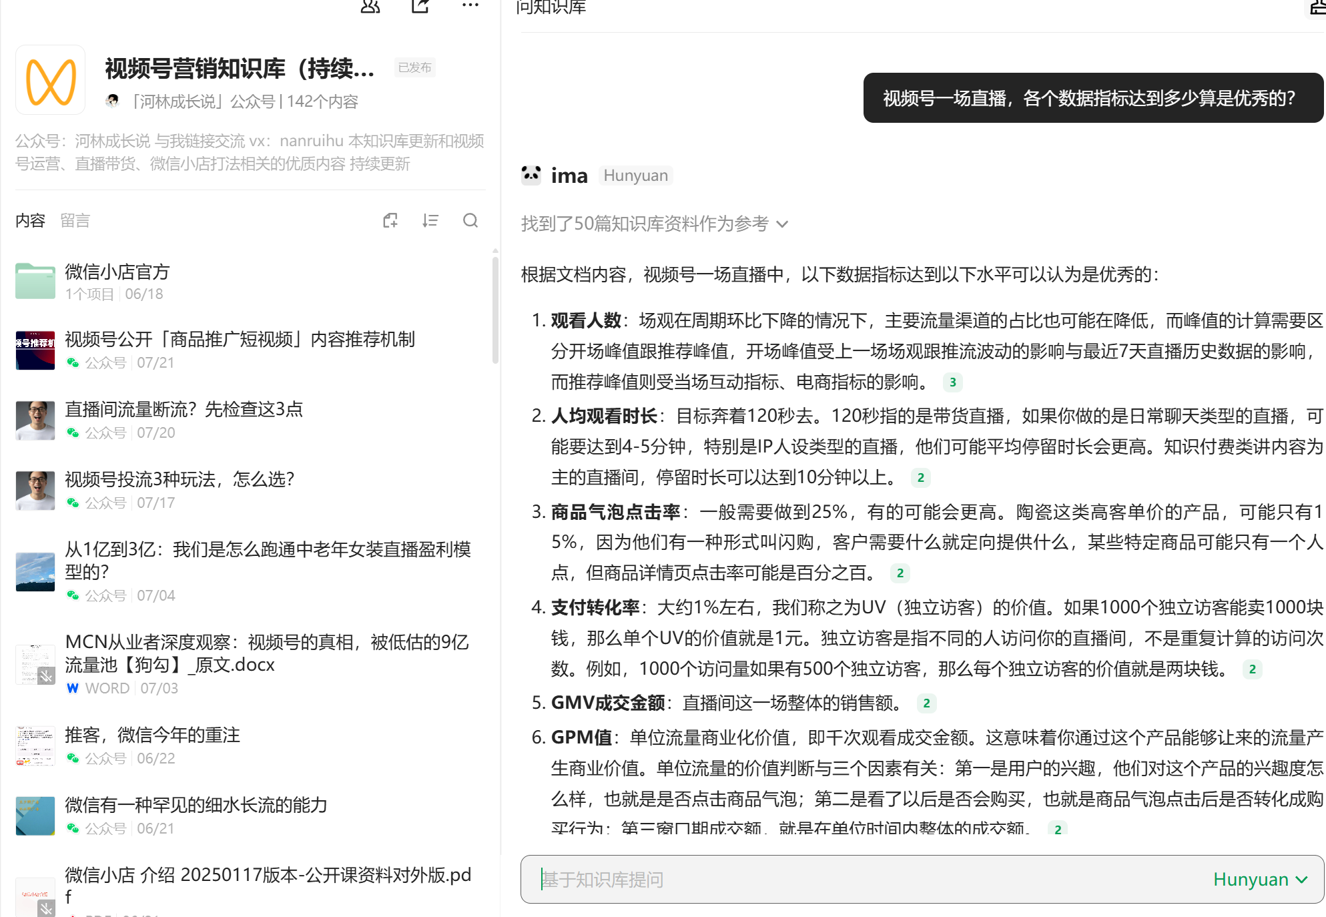Open citation 2 after 支付转化率 paragraph

[1253, 669]
